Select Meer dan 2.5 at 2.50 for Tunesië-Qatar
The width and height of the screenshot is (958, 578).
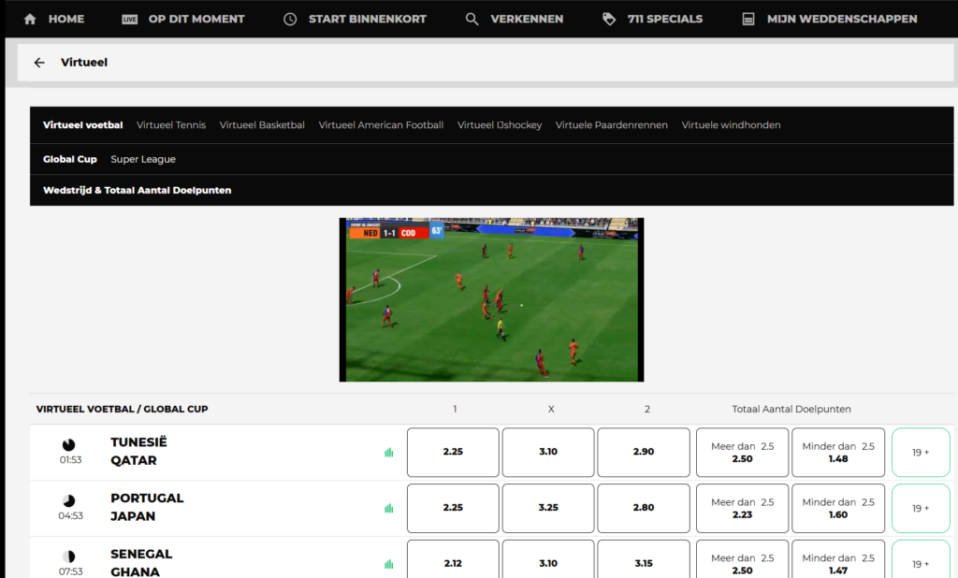742,452
